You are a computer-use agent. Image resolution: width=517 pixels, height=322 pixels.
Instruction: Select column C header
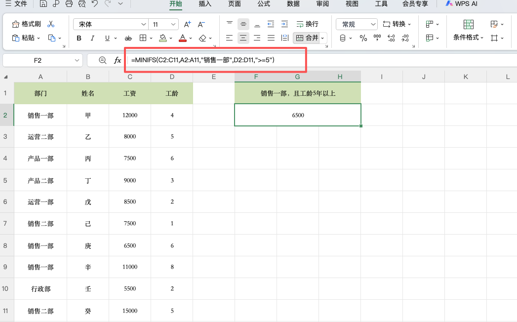pyautogui.click(x=130, y=77)
